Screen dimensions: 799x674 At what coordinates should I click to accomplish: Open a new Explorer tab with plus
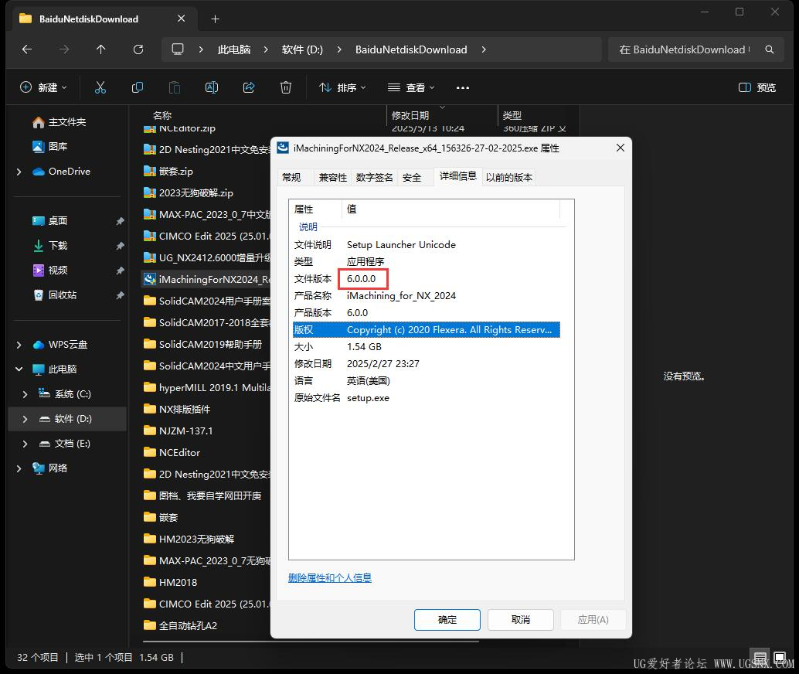tap(215, 19)
